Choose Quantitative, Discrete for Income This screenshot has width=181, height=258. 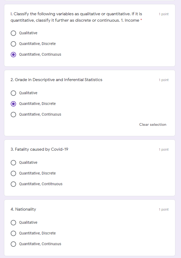click(x=13, y=44)
